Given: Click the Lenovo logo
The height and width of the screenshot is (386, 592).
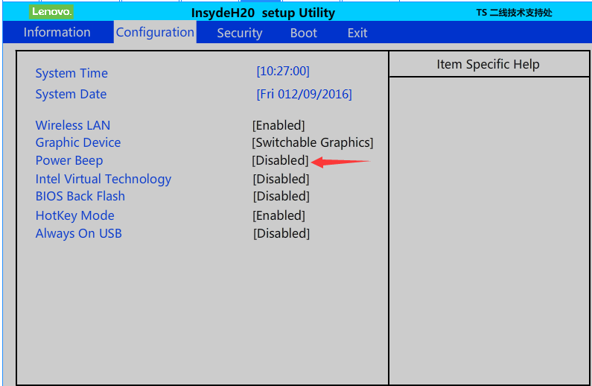Looking at the screenshot, I should [51, 12].
